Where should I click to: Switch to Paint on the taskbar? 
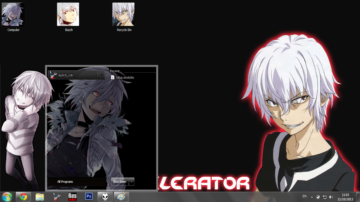121,197
